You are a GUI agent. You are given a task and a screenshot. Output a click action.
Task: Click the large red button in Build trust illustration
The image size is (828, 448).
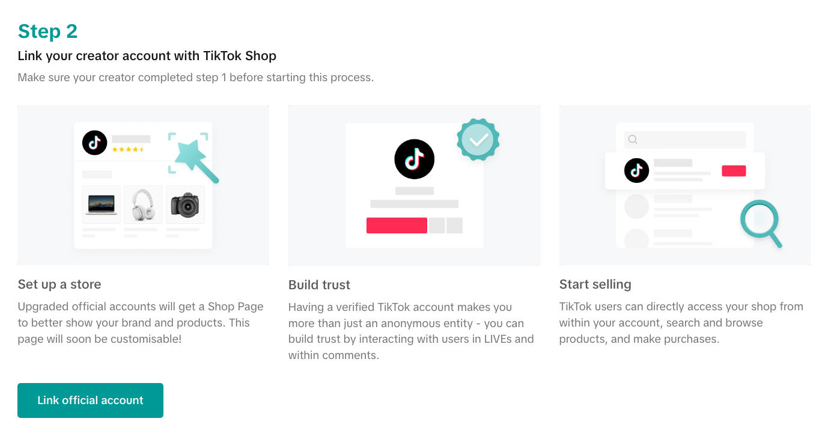tap(397, 226)
